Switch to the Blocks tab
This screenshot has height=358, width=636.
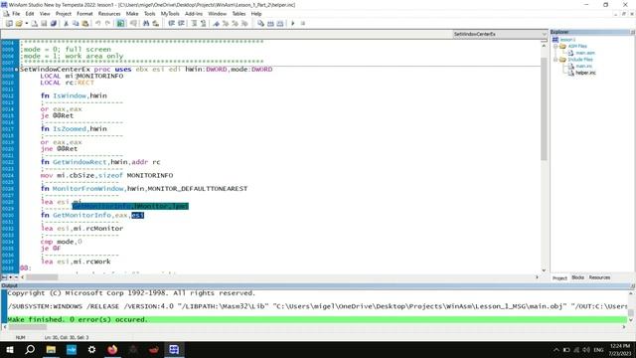coord(577,277)
